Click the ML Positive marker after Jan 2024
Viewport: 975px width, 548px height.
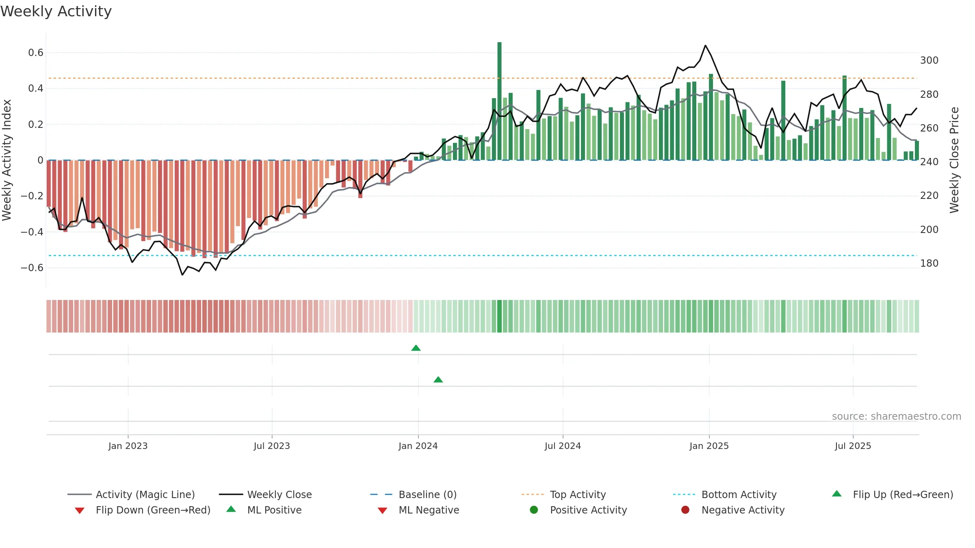pyautogui.click(x=438, y=380)
